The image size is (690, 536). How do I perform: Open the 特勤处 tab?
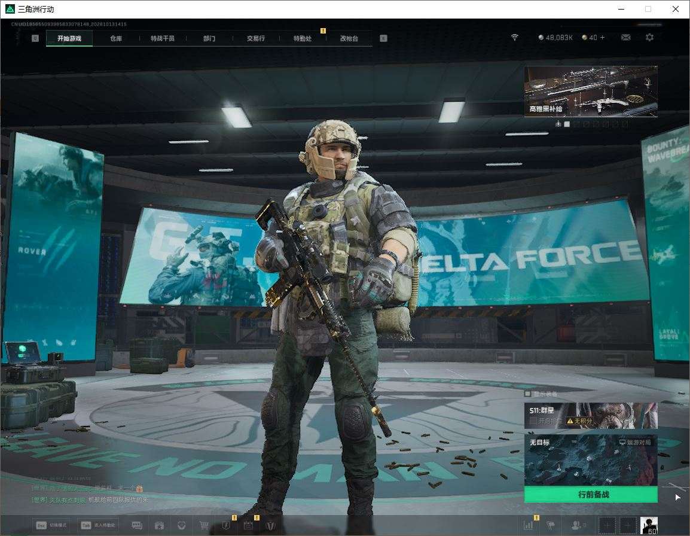[303, 38]
